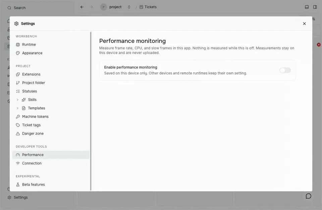Screen dimensions: 322x210
Task: Open the Ticket tags settings
Action: click(51, 125)
